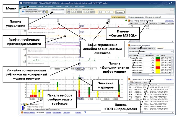Open the Настройка menu
Viewport: 177px width, 117px height.
pos(49,7)
